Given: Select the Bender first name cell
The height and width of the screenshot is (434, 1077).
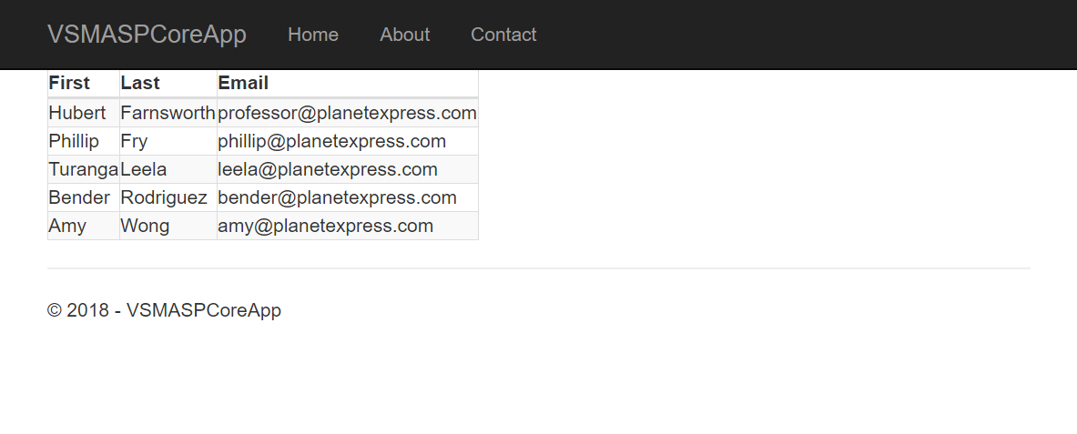Looking at the screenshot, I should click(79, 198).
